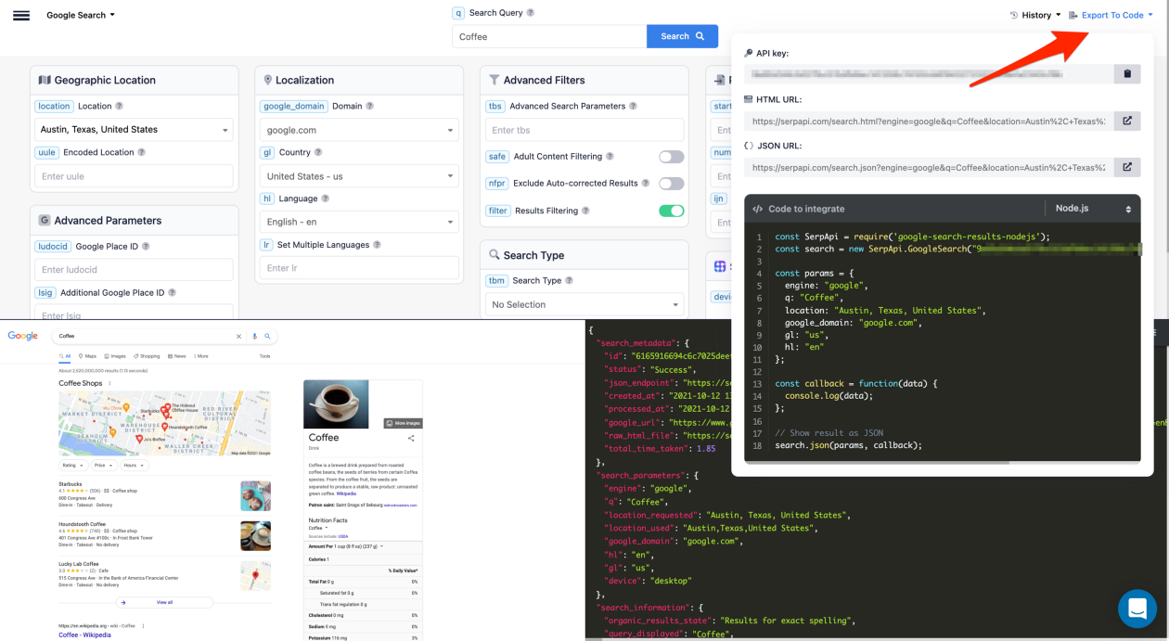Click the Google Place ID help icon

(146, 247)
